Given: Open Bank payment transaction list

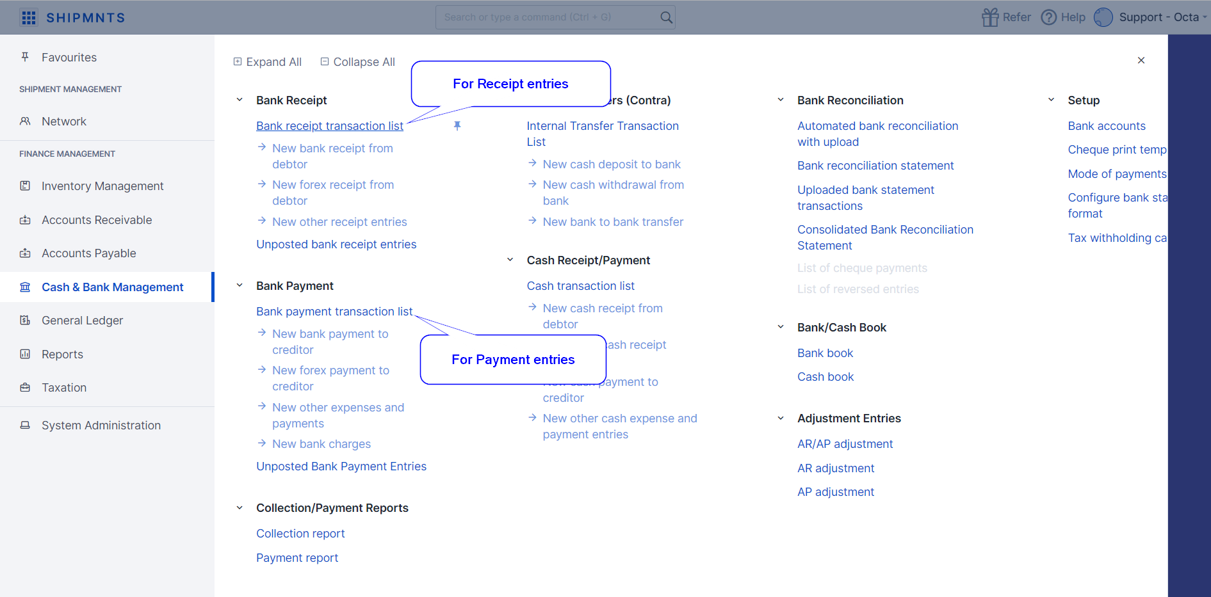Looking at the screenshot, I should click(x=334, y=312).
